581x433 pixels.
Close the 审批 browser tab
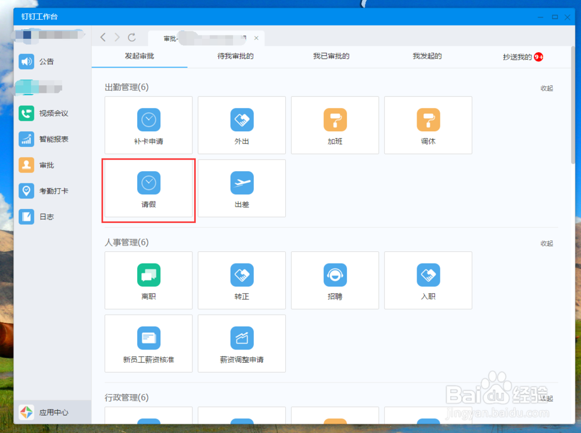tap(256, 38)
